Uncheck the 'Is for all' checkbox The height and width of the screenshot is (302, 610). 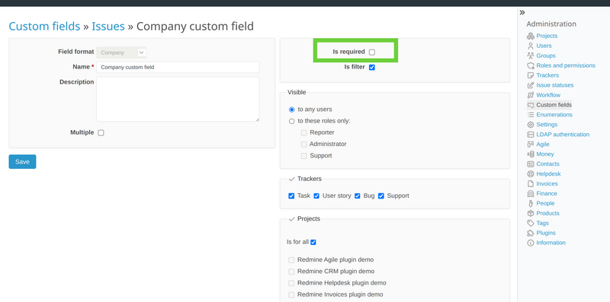click(x=313, y=242)
